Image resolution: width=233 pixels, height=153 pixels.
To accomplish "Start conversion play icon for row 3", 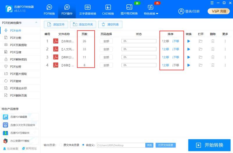I will (189, 57).
